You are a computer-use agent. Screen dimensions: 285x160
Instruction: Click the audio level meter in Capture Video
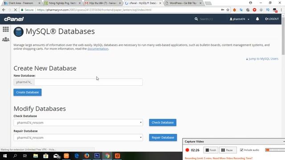275,150
